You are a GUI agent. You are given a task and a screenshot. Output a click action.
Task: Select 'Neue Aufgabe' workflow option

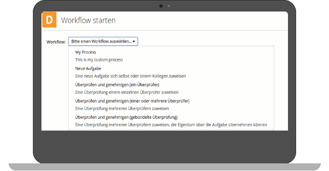88,68
